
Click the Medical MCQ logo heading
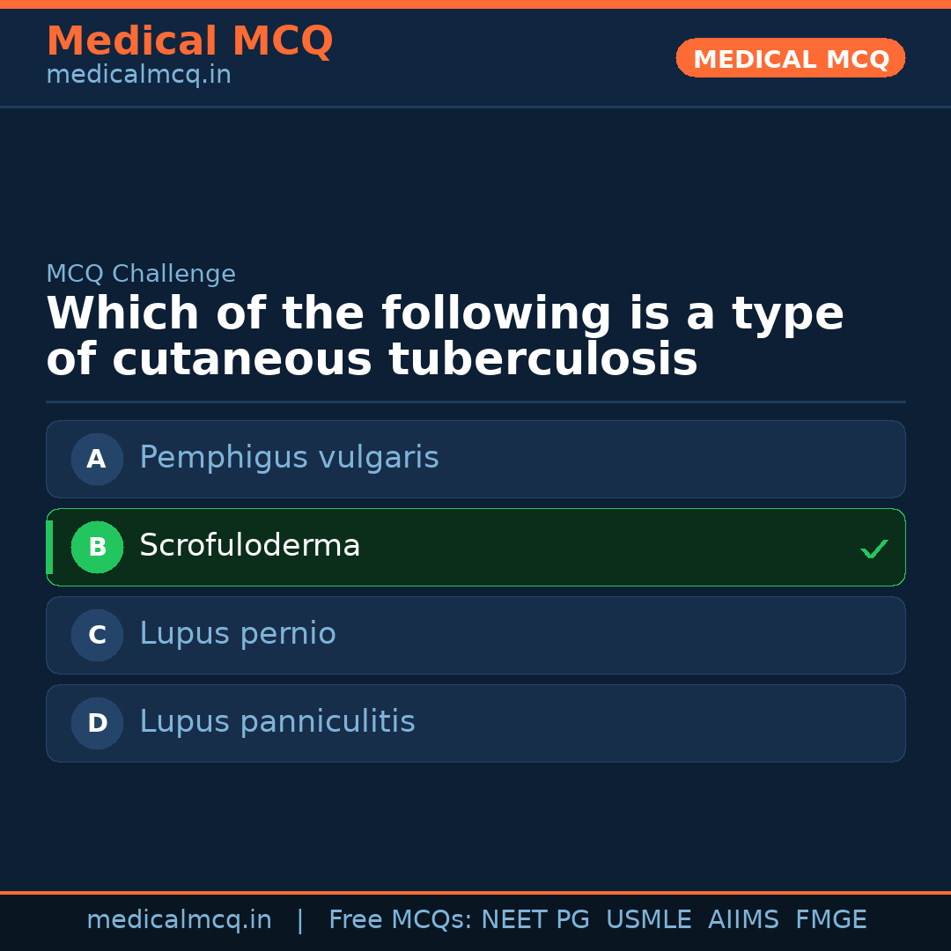(x=189, y=41)
